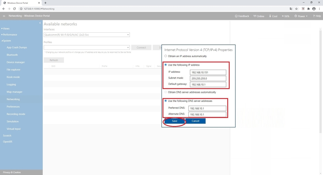The height and width of the screenshot is (175, 323).
Task: Open the Scratch workspace
Action: 7,136
